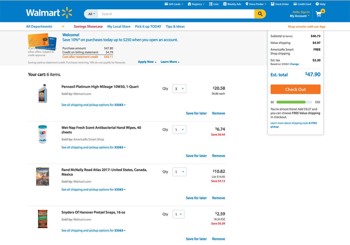
Task: Open the Road Atlas product thumbnail
Action: (x=43, y=177)
